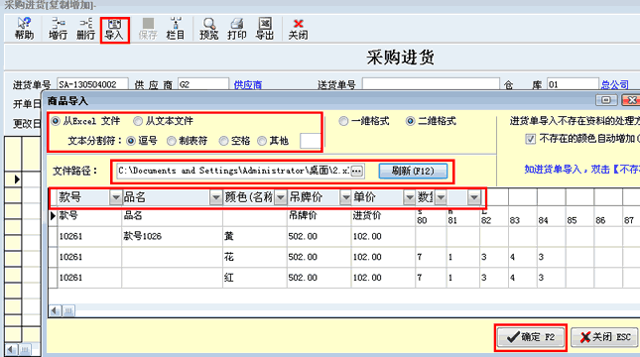Open the 颜色(名称) column mapping dropdown
This screenshot has width=640, height=357.
(281, 198)
